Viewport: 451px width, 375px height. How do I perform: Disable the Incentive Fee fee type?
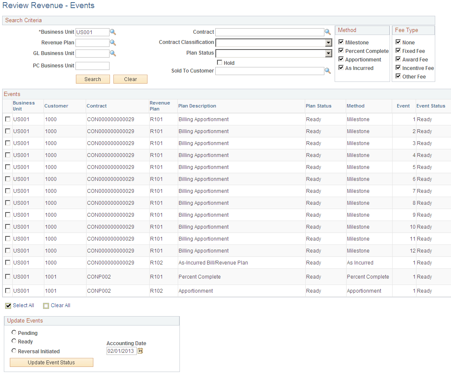pos(398,68)
